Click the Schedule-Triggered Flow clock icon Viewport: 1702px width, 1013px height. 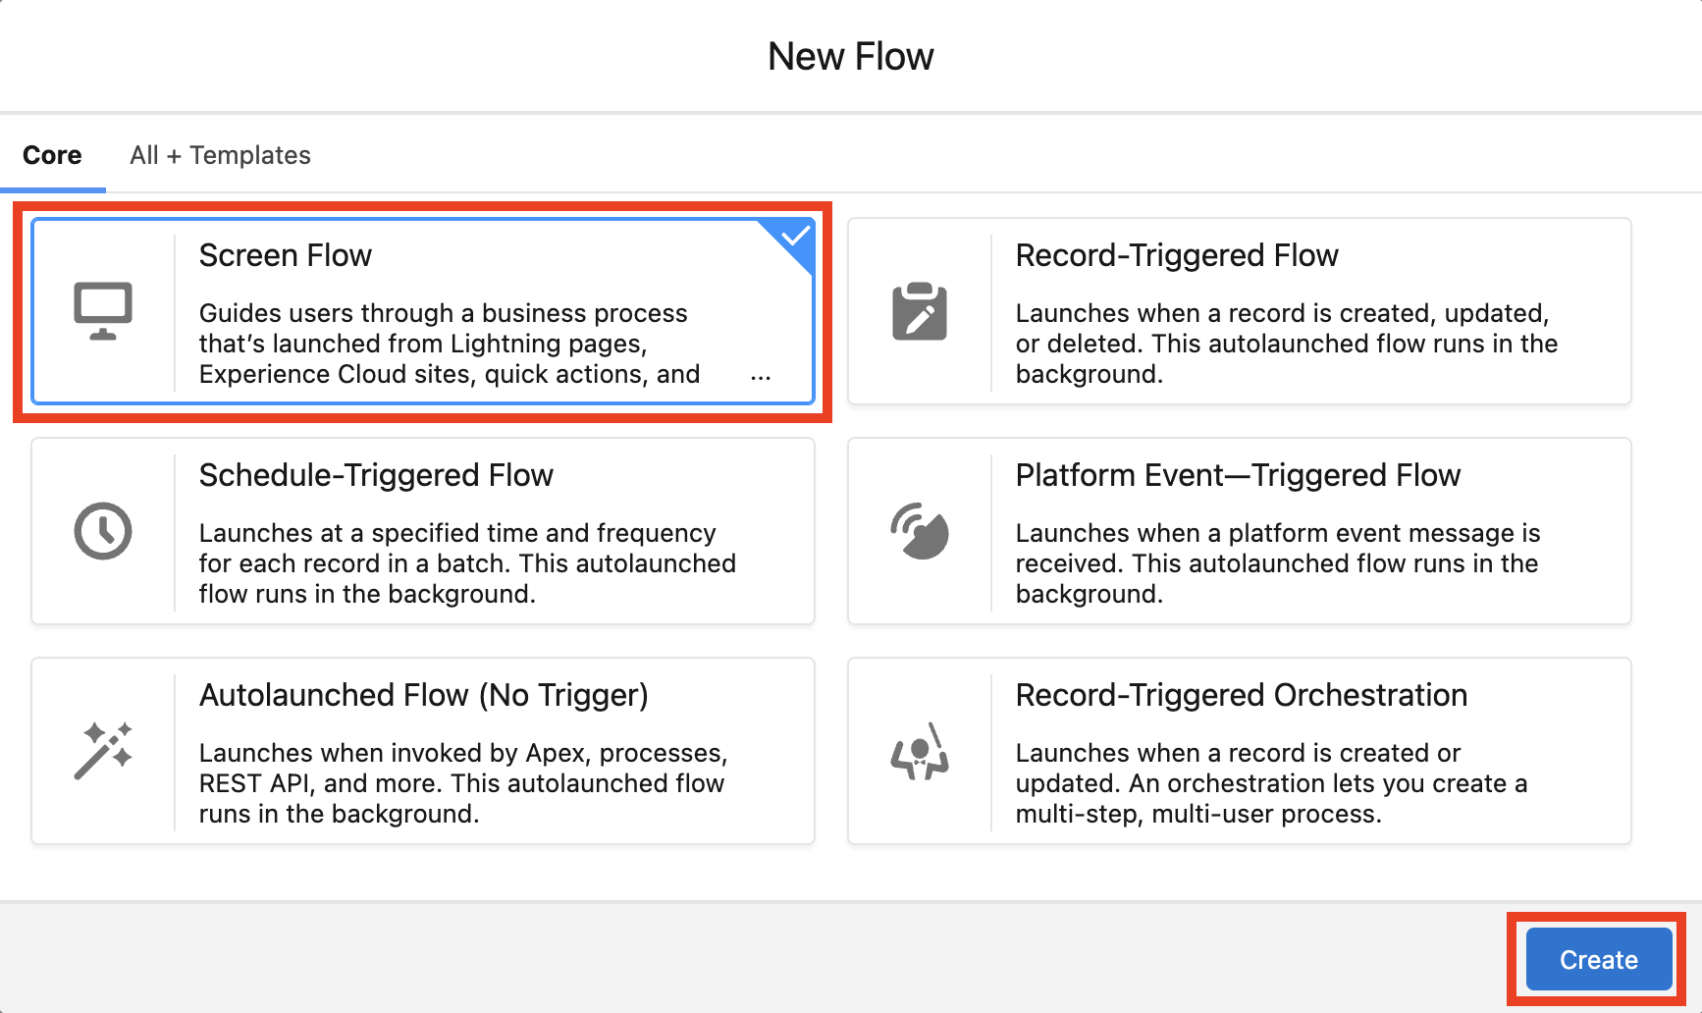(x=103, y=531)
